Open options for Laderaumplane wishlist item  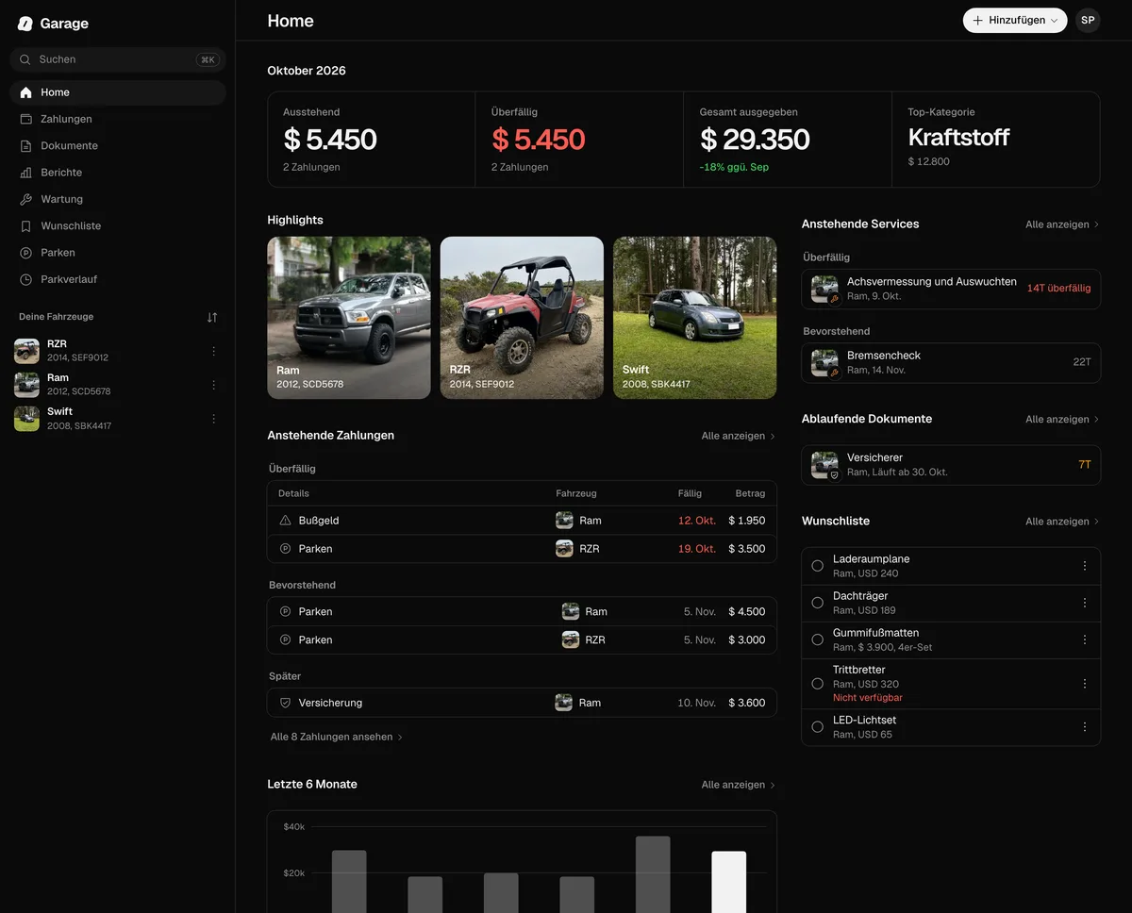coord(1085,566)
